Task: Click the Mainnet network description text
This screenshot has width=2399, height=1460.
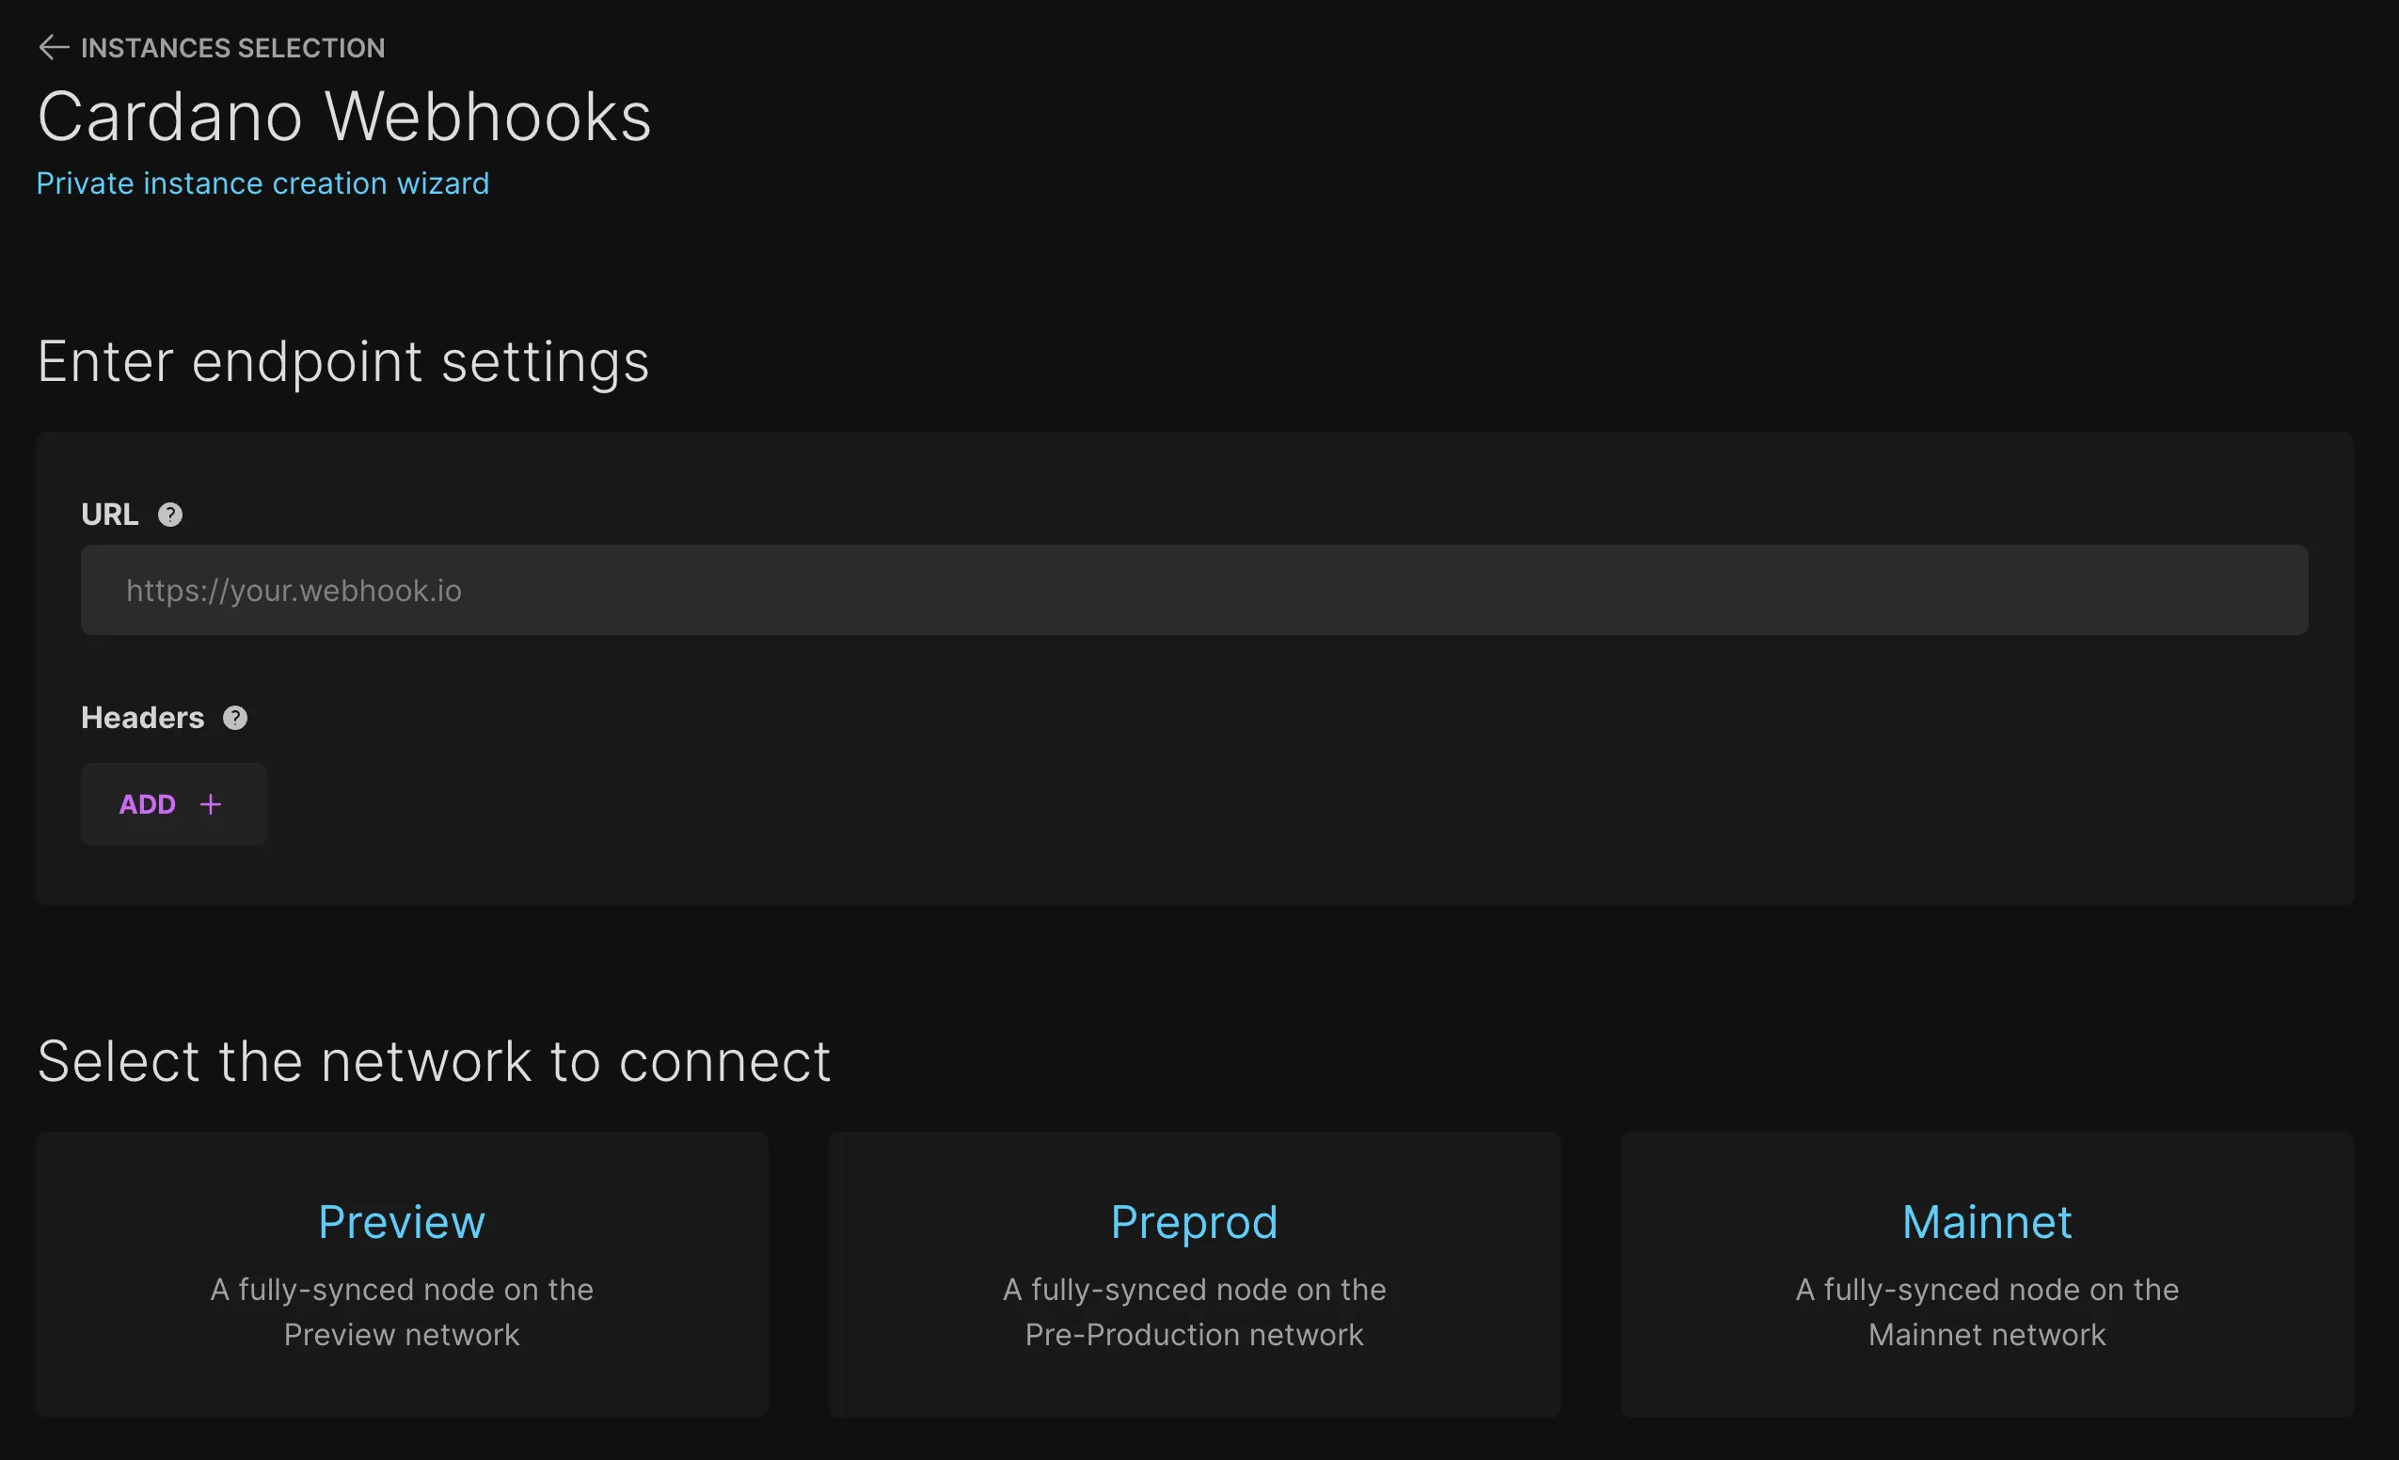Action: 1986,1311
